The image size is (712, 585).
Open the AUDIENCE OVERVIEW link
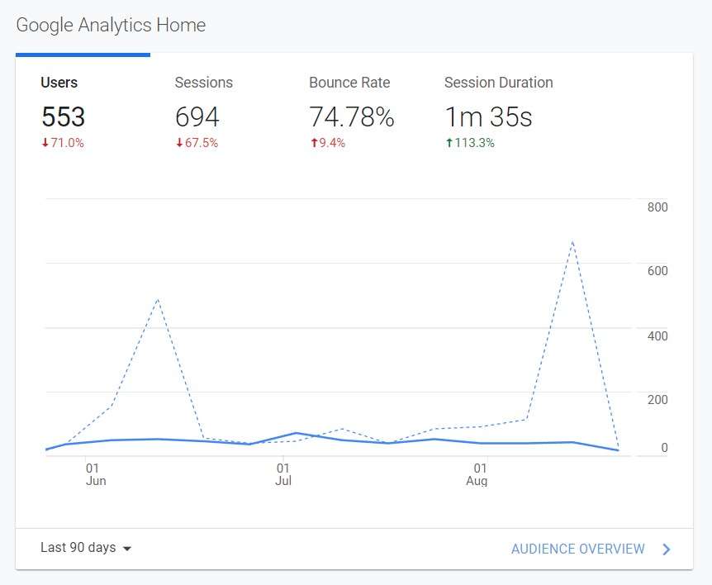tap(577, 549)
